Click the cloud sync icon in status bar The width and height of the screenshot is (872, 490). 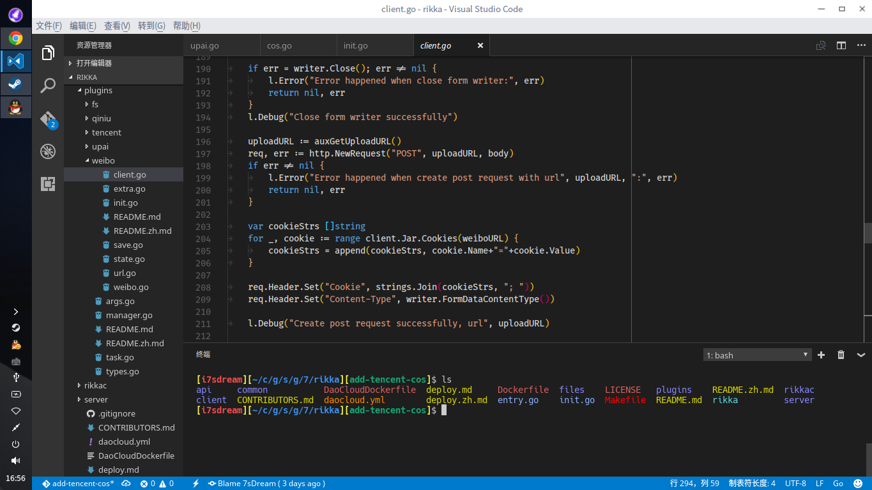[x=126, y=484]
